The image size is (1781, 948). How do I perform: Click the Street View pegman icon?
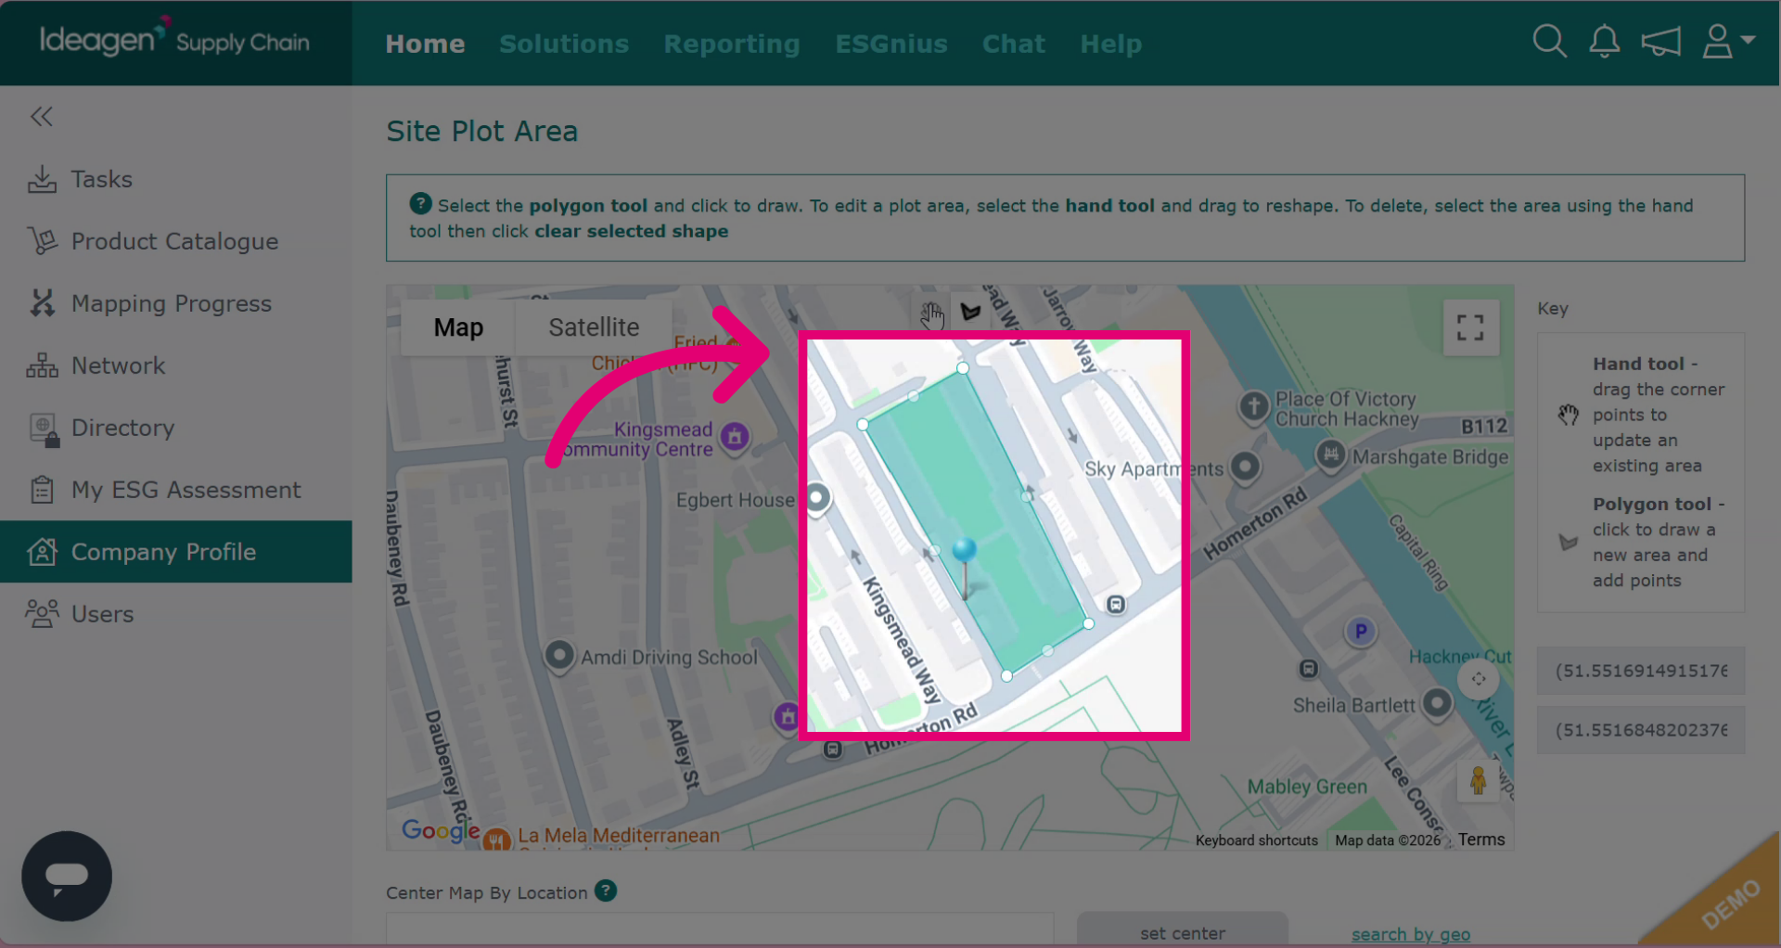tap(1479, 780)
